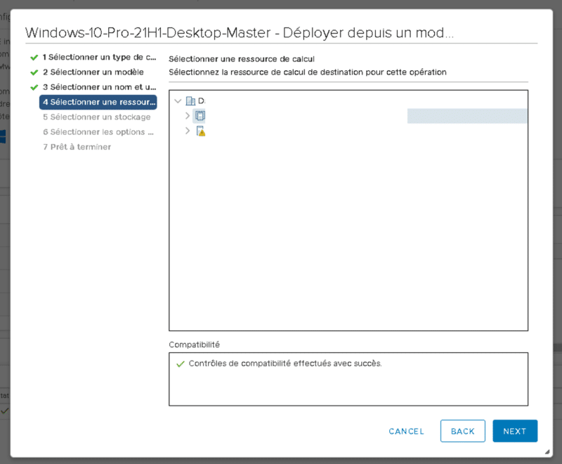
Task: Proceed with the NEXT button
Action: [515, 431]
